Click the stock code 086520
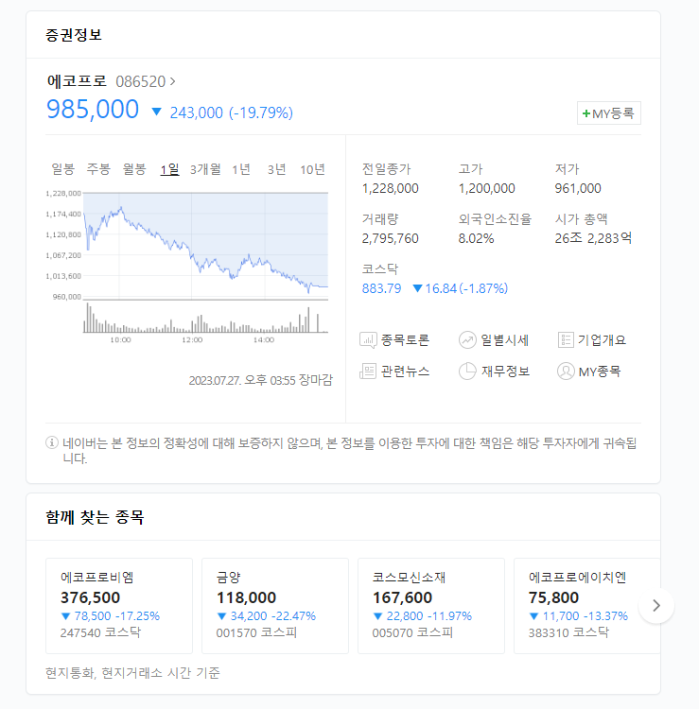The image size is (699, 709). (x=141, y=82)
